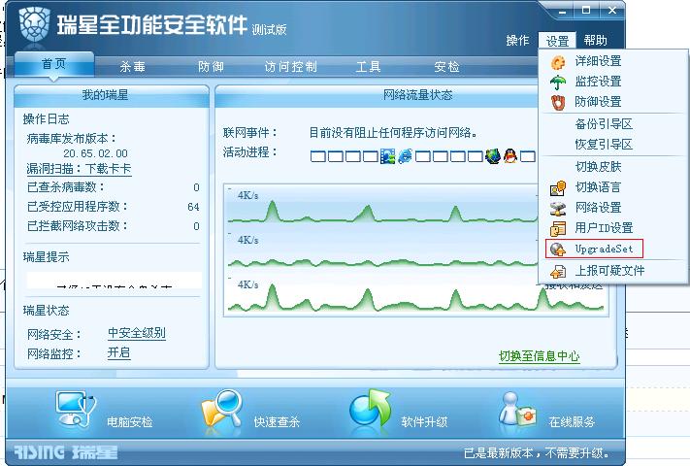Click the 用户ID设置 icon

coord(558,228)
